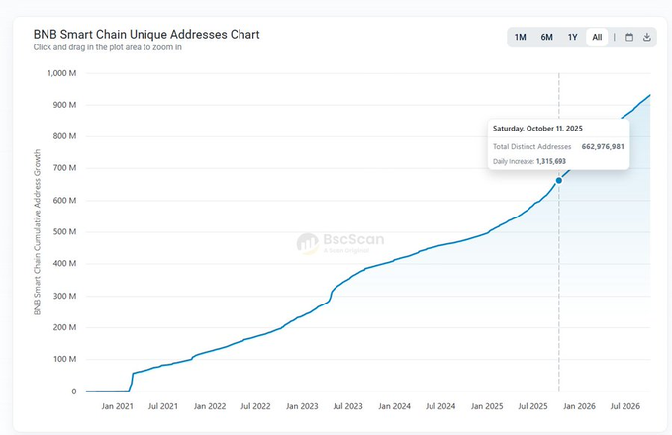Click the Total Distinct Addresses label
This screenshot has width=672, height=435.
(x=531, y=147)
